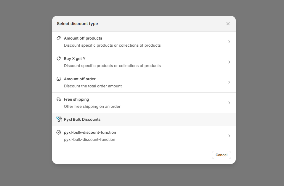Screen dimensions: 284x186
Task: Open pyxl-bulk-discount-function via its chevron
Action: (229, 136)
